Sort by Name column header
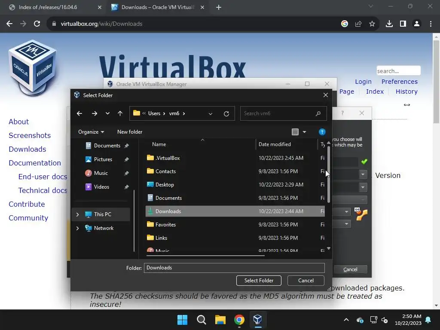Image resolution: width=440 pixels, height=330 pixels. pos(159,144)
